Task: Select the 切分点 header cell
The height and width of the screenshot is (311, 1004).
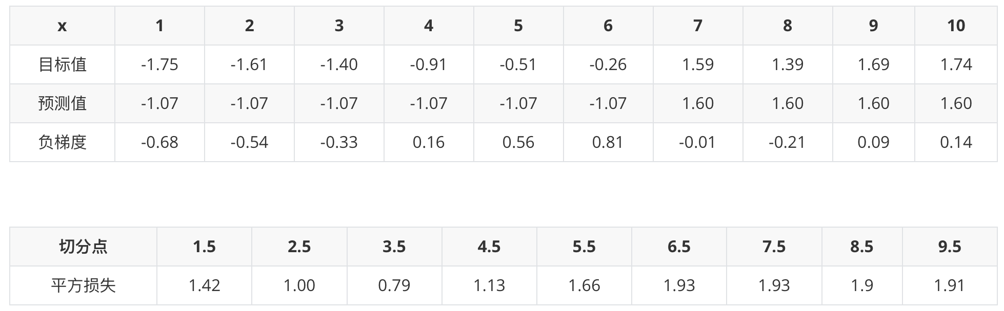Action: (x=83, y=247)
